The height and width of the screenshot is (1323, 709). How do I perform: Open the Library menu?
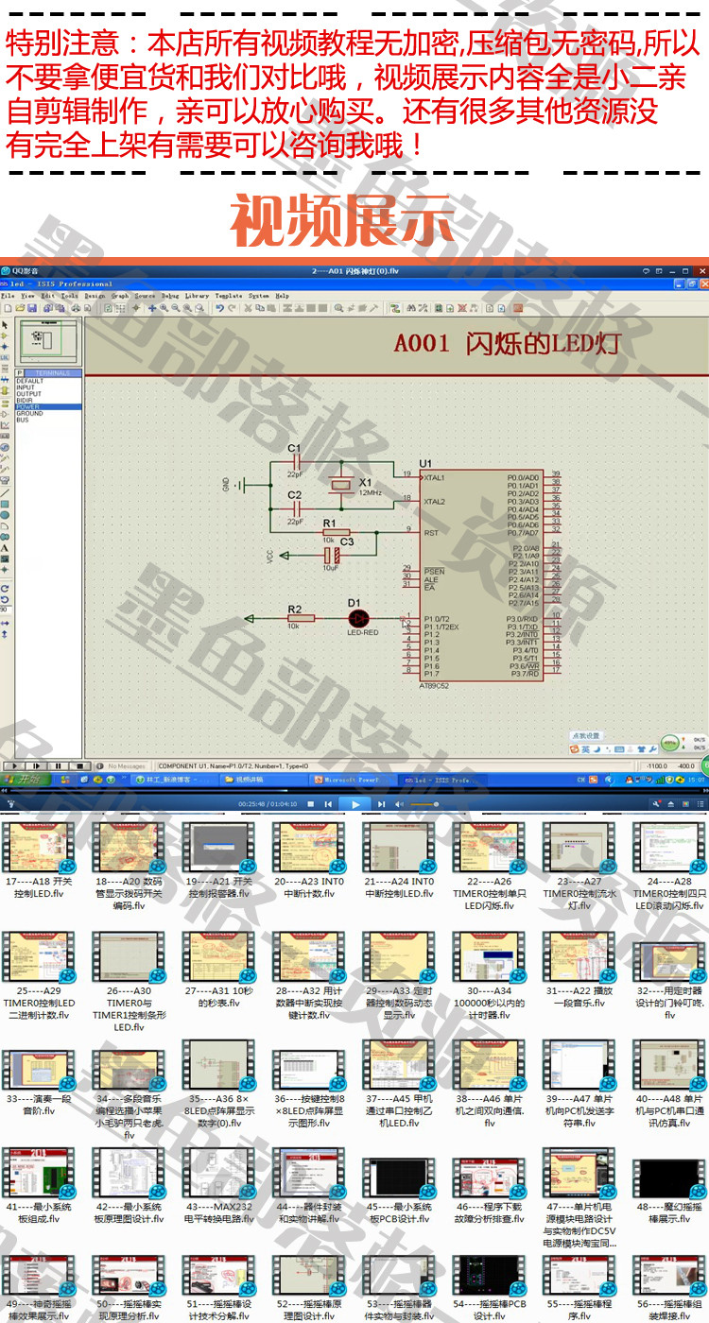[x=197, y=296]
